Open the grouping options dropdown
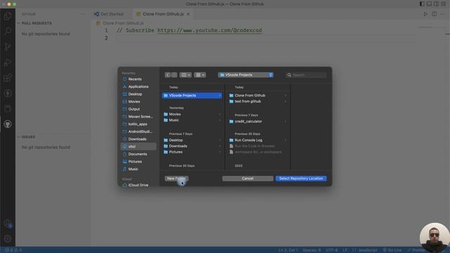 coord(200,75)
